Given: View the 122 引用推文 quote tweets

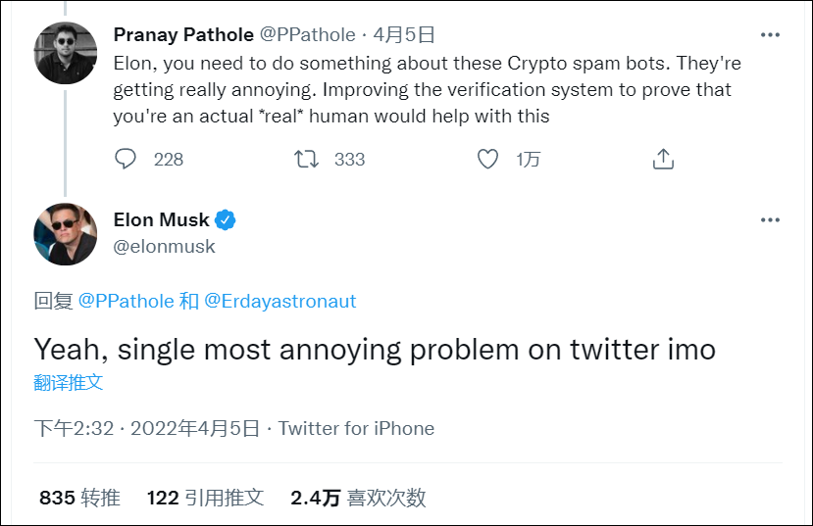Looking at the screenshot, I should (x=205, y=498).
